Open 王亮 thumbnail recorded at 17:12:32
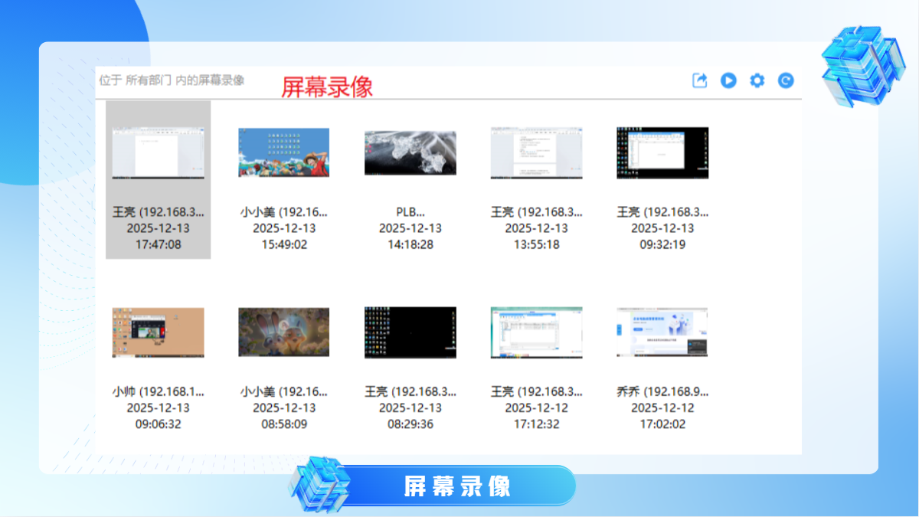 (536, 332)
